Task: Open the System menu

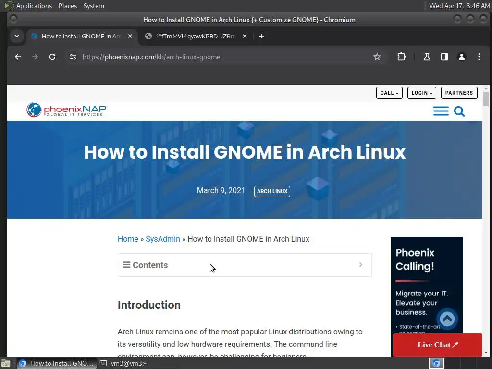Action: tap(94, 6)
